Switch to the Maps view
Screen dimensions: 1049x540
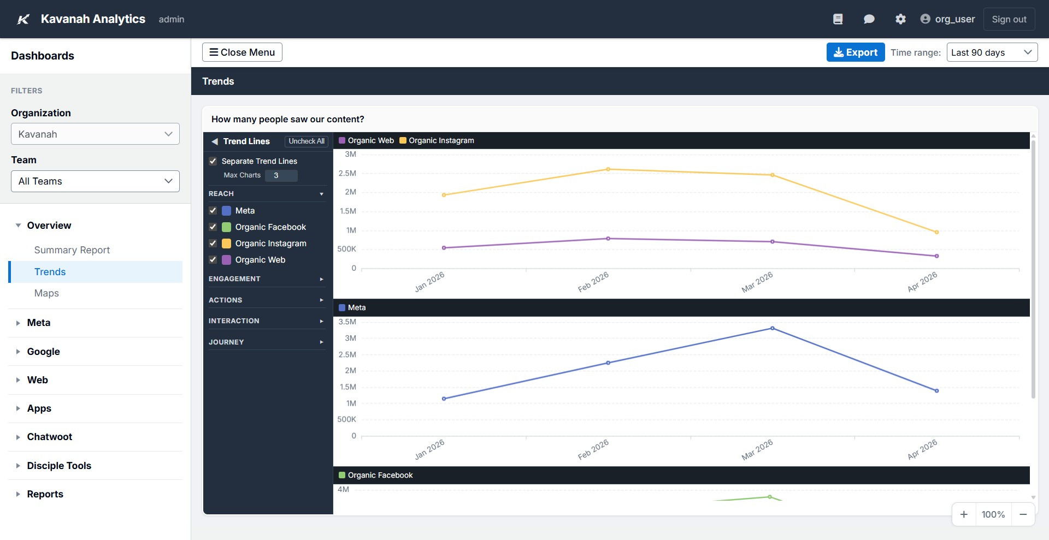[x=46, y=293]
